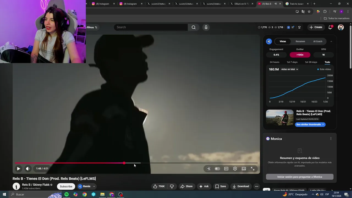Click the >100x Outlier badge
The height and width of the screenshot is (198, 352).
click(x=300, y=55)
